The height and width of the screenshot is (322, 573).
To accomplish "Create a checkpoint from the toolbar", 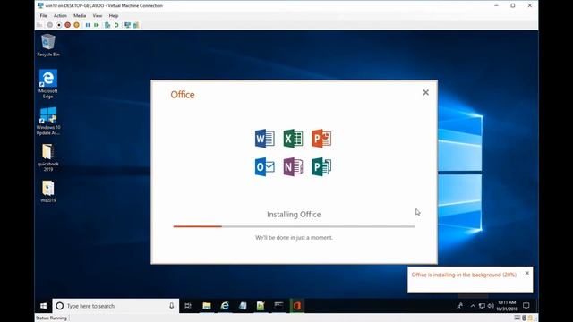I will point(107,25).
